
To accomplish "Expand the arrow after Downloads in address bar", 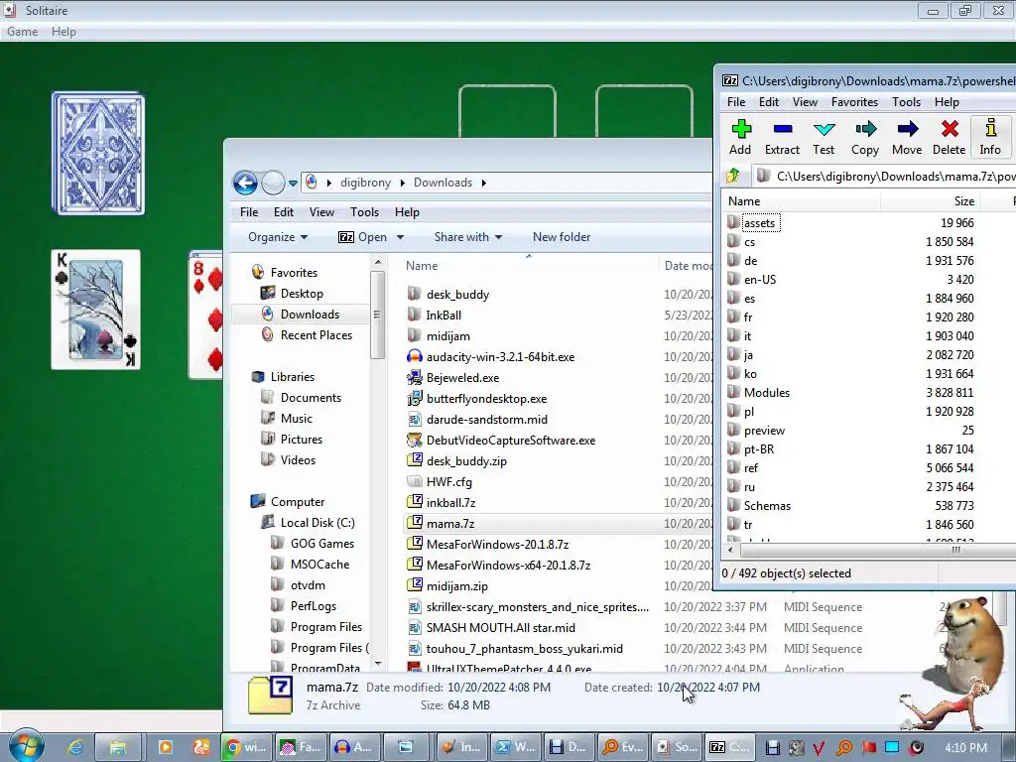I will [x=483, y=183].
